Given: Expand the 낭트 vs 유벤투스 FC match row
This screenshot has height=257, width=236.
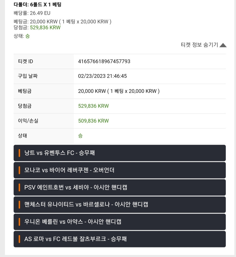Looking at the screenshot, I should [x=120, y=153].
